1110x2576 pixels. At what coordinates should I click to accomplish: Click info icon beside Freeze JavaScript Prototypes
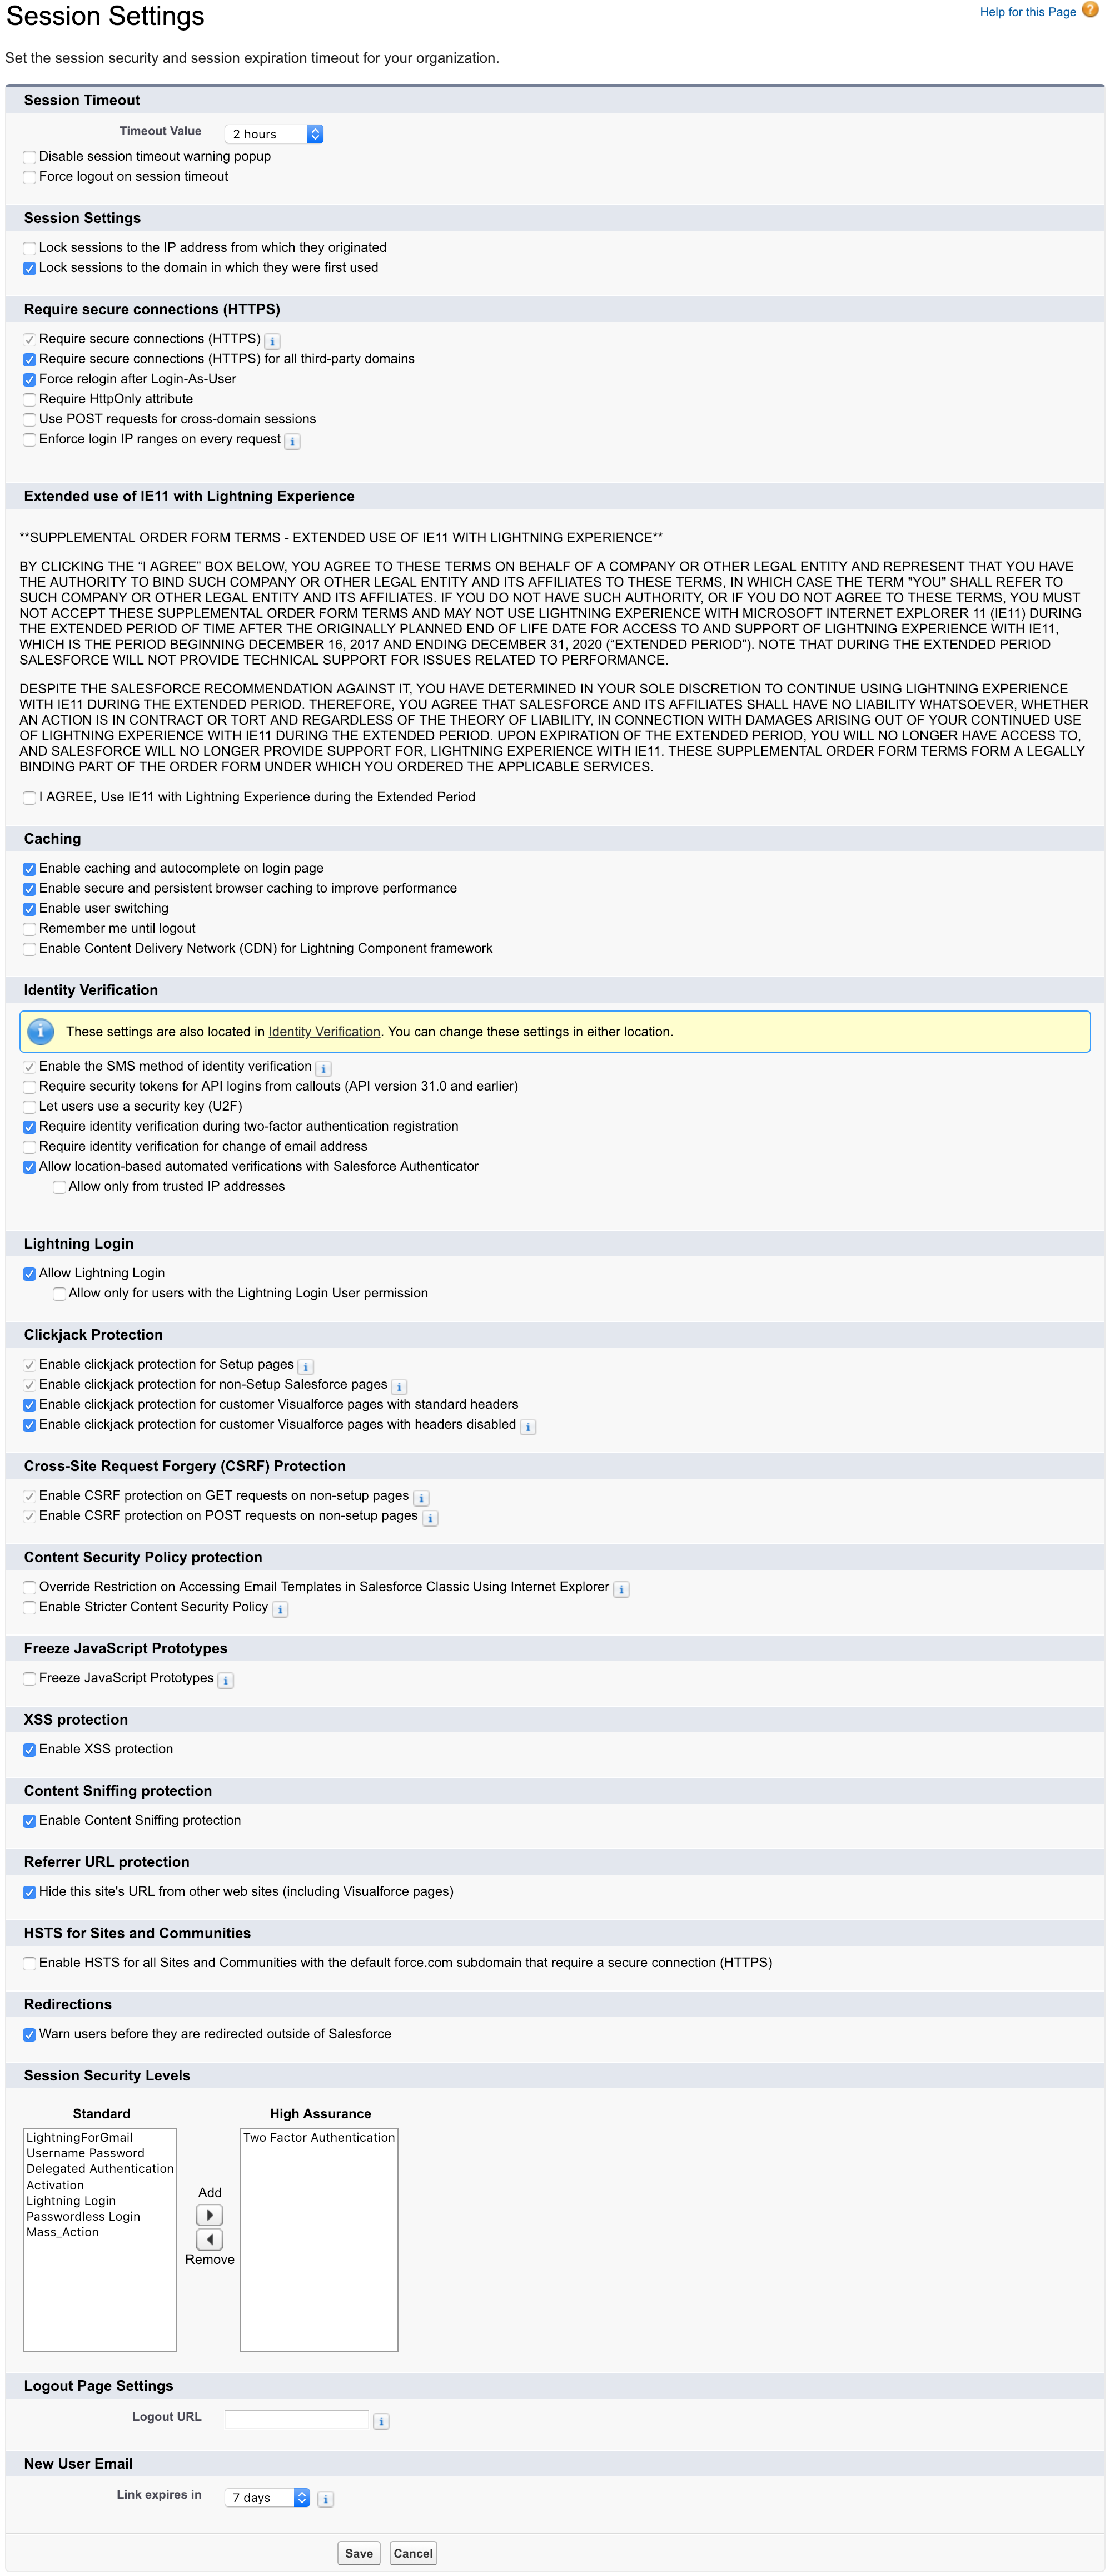point(226,1680)
